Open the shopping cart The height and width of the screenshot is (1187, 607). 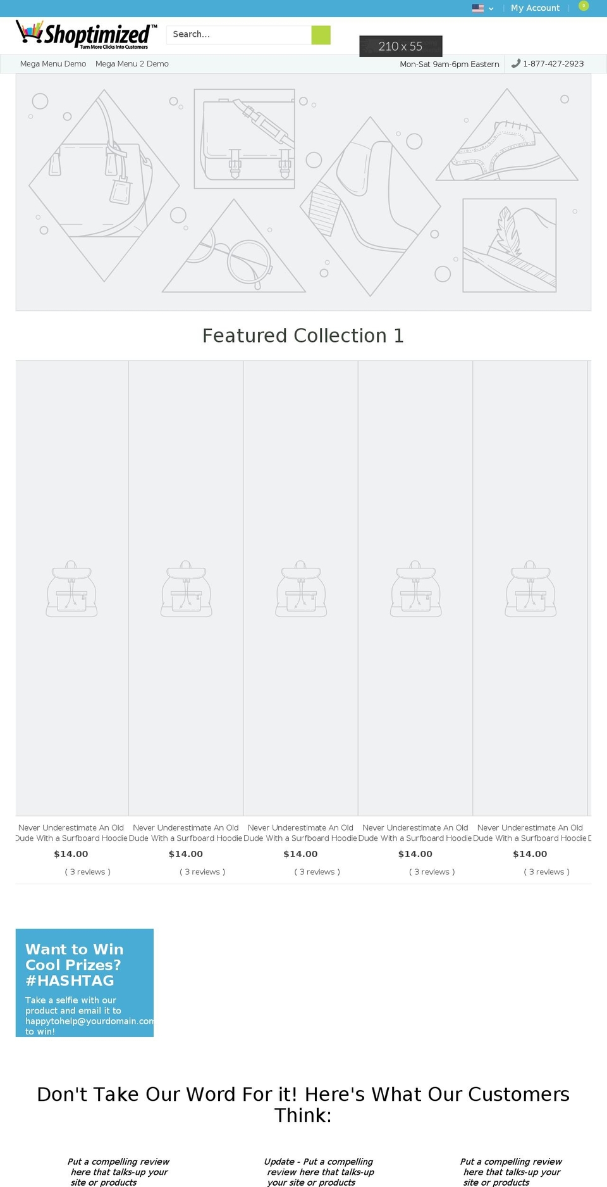(582, 8)
